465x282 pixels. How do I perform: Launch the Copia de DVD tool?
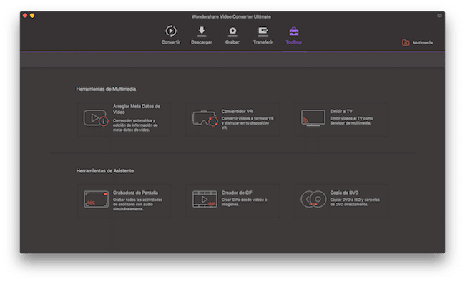[341, 201]
